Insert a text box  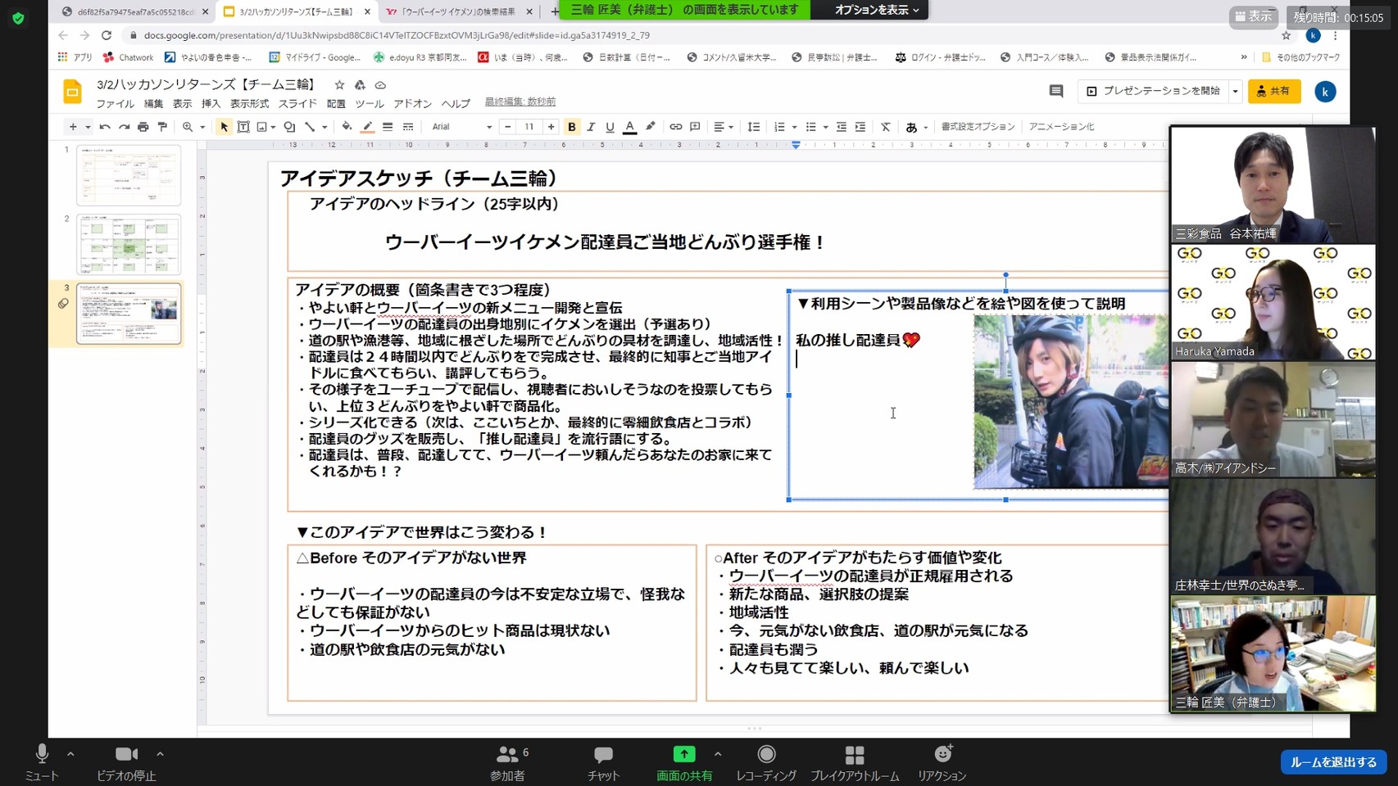[243, 127]
